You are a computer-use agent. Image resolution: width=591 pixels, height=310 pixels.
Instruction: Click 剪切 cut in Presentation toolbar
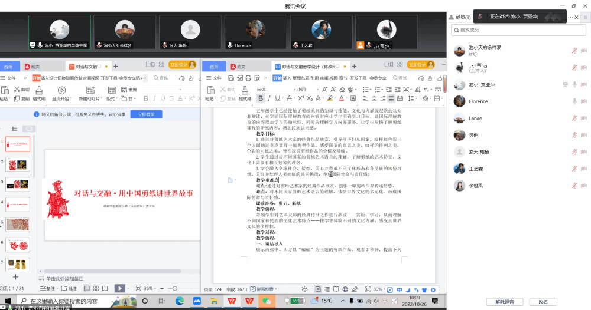[x=21, y=90]
